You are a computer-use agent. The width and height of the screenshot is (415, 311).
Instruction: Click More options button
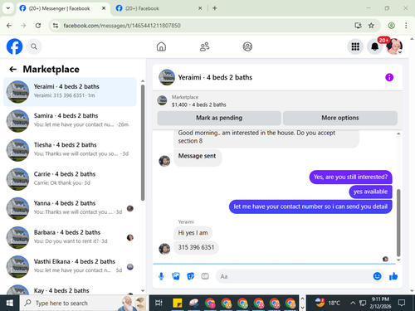(340, 118)
